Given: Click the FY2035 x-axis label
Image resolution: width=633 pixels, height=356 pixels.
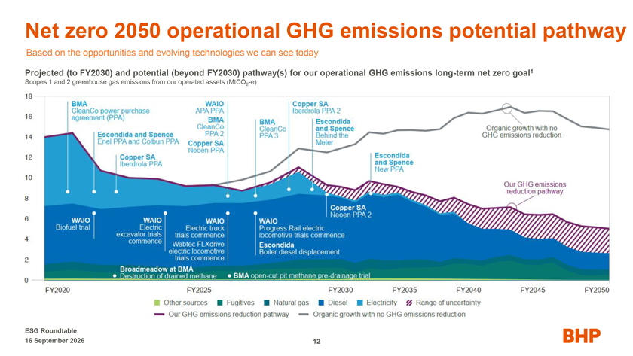Looking at the screenshot, I should 405,290.
